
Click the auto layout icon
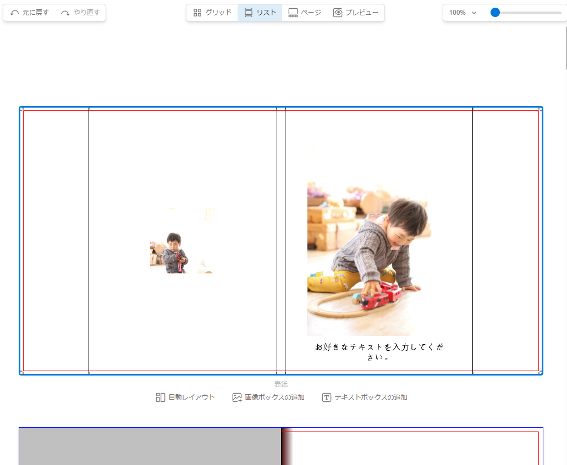tap(161, 397)
